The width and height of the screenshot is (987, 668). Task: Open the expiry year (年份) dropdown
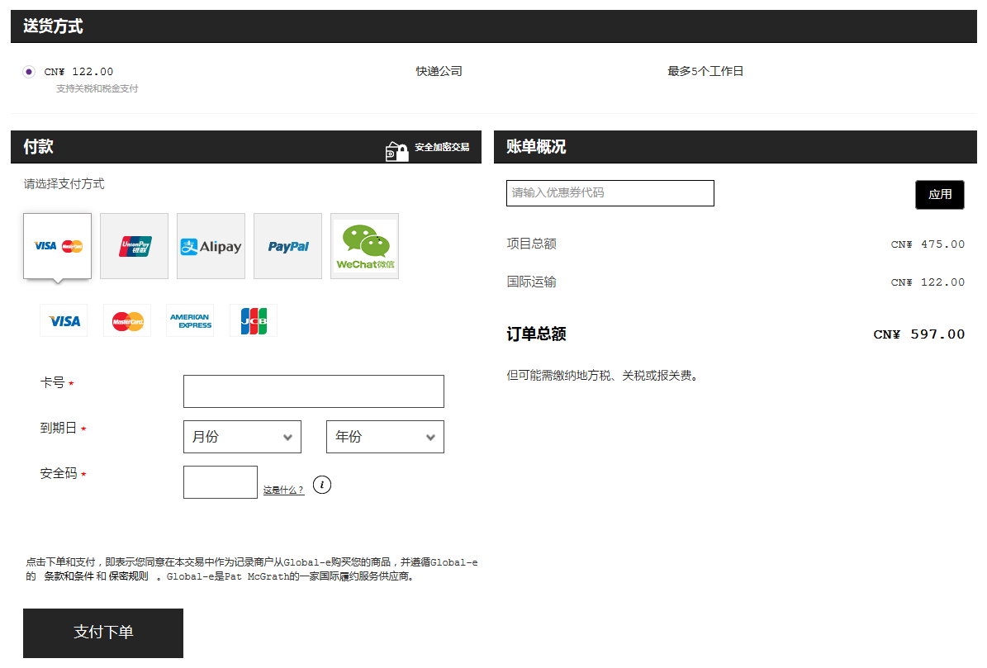385,437
